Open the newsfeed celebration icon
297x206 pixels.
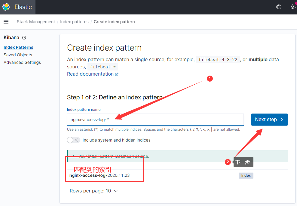tap(293, 7)
